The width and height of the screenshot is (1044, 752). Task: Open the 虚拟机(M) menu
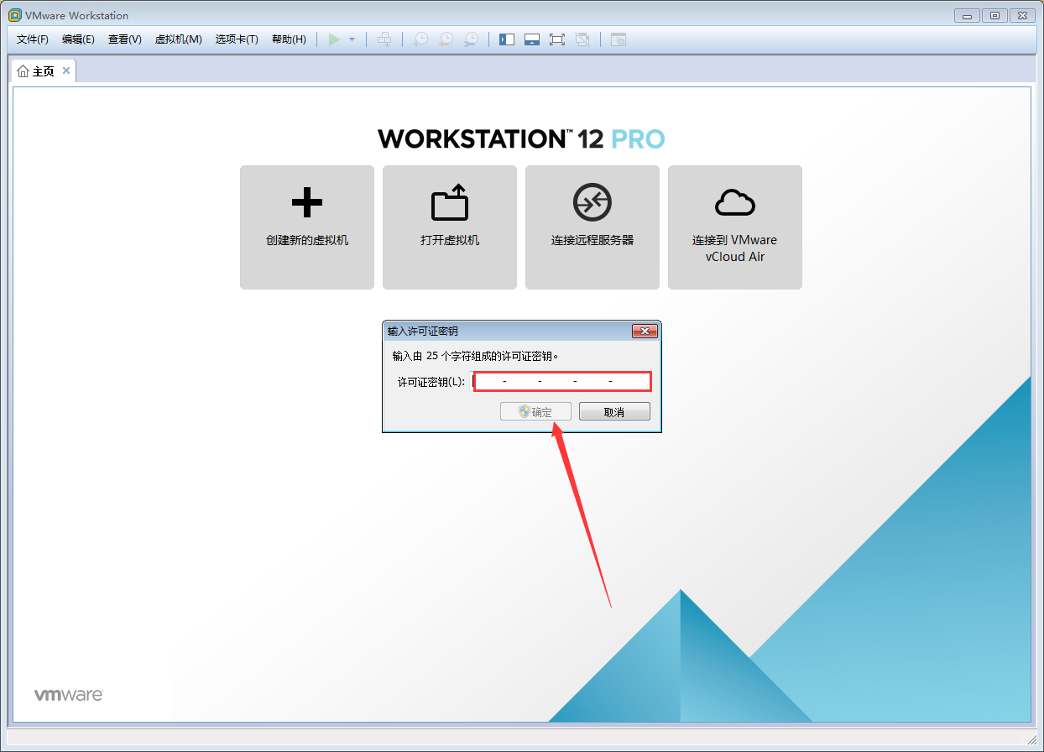point(178,39)
